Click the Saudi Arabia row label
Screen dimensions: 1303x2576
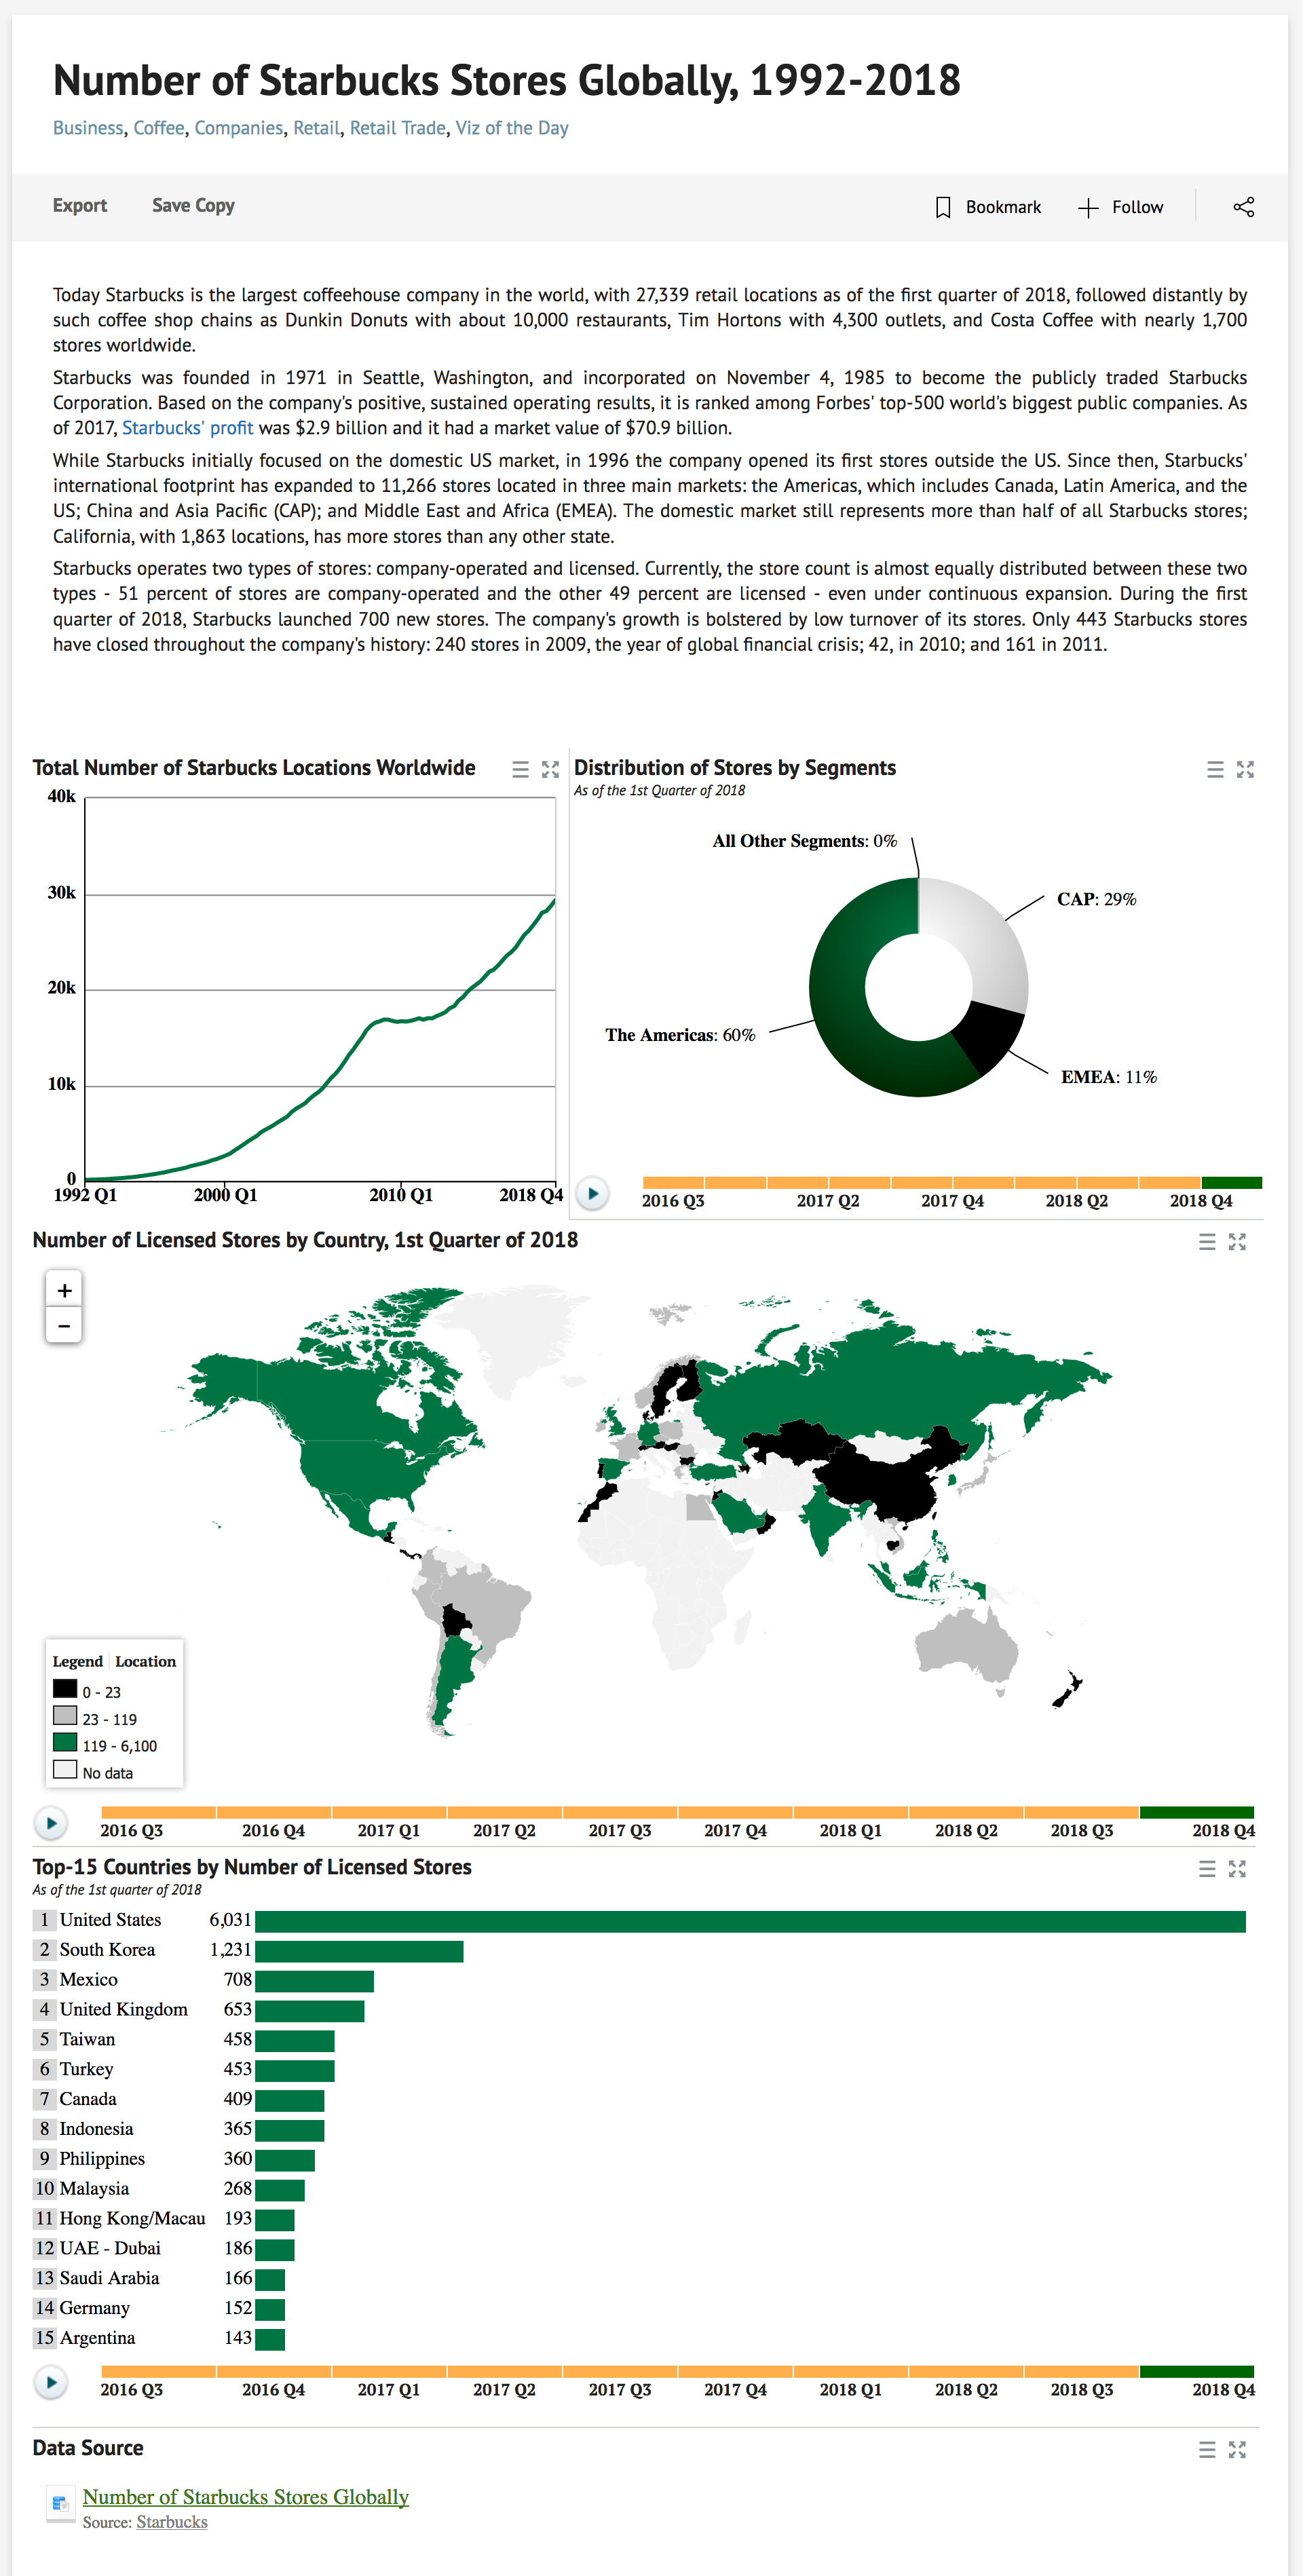[x=109, y=2278]
